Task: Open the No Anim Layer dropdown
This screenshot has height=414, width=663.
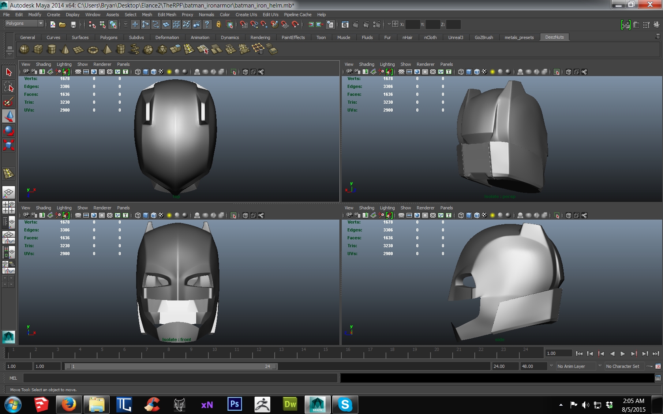Action: [551, 366]
